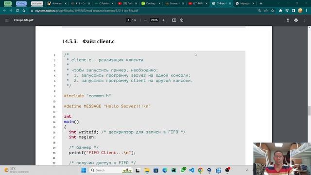Screen dimensions: 311x175
Task: Click the printf "FIFO Client..." line
Action: 102,153
